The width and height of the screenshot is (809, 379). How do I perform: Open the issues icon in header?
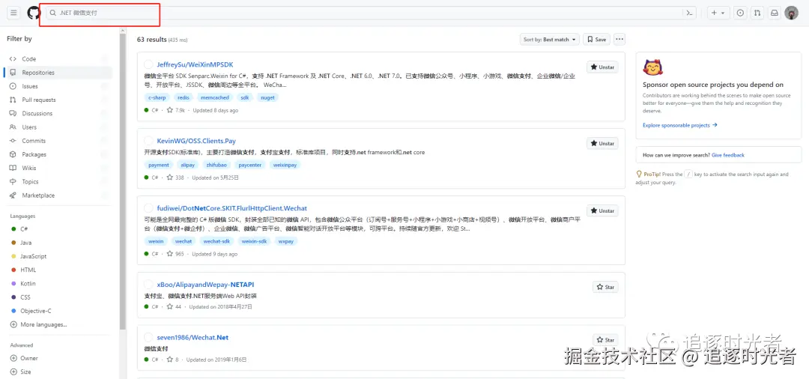(x=740, y=13)
